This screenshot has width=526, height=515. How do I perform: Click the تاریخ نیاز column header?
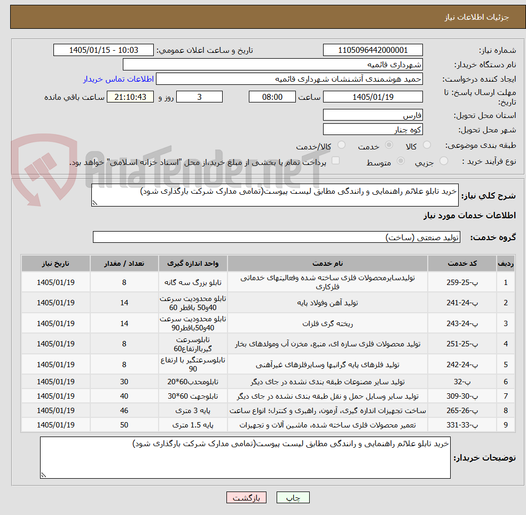56,264
